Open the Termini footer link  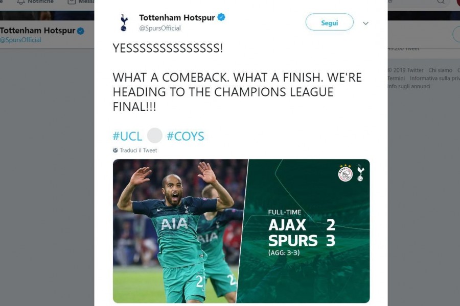coord(396,78)
